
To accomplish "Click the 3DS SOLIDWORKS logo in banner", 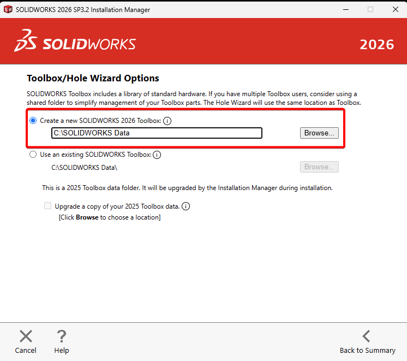I will [75, 41].
